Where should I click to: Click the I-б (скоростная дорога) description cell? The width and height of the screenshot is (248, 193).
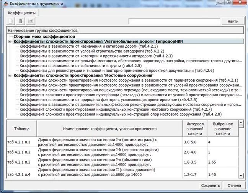(x=110, y=152)
